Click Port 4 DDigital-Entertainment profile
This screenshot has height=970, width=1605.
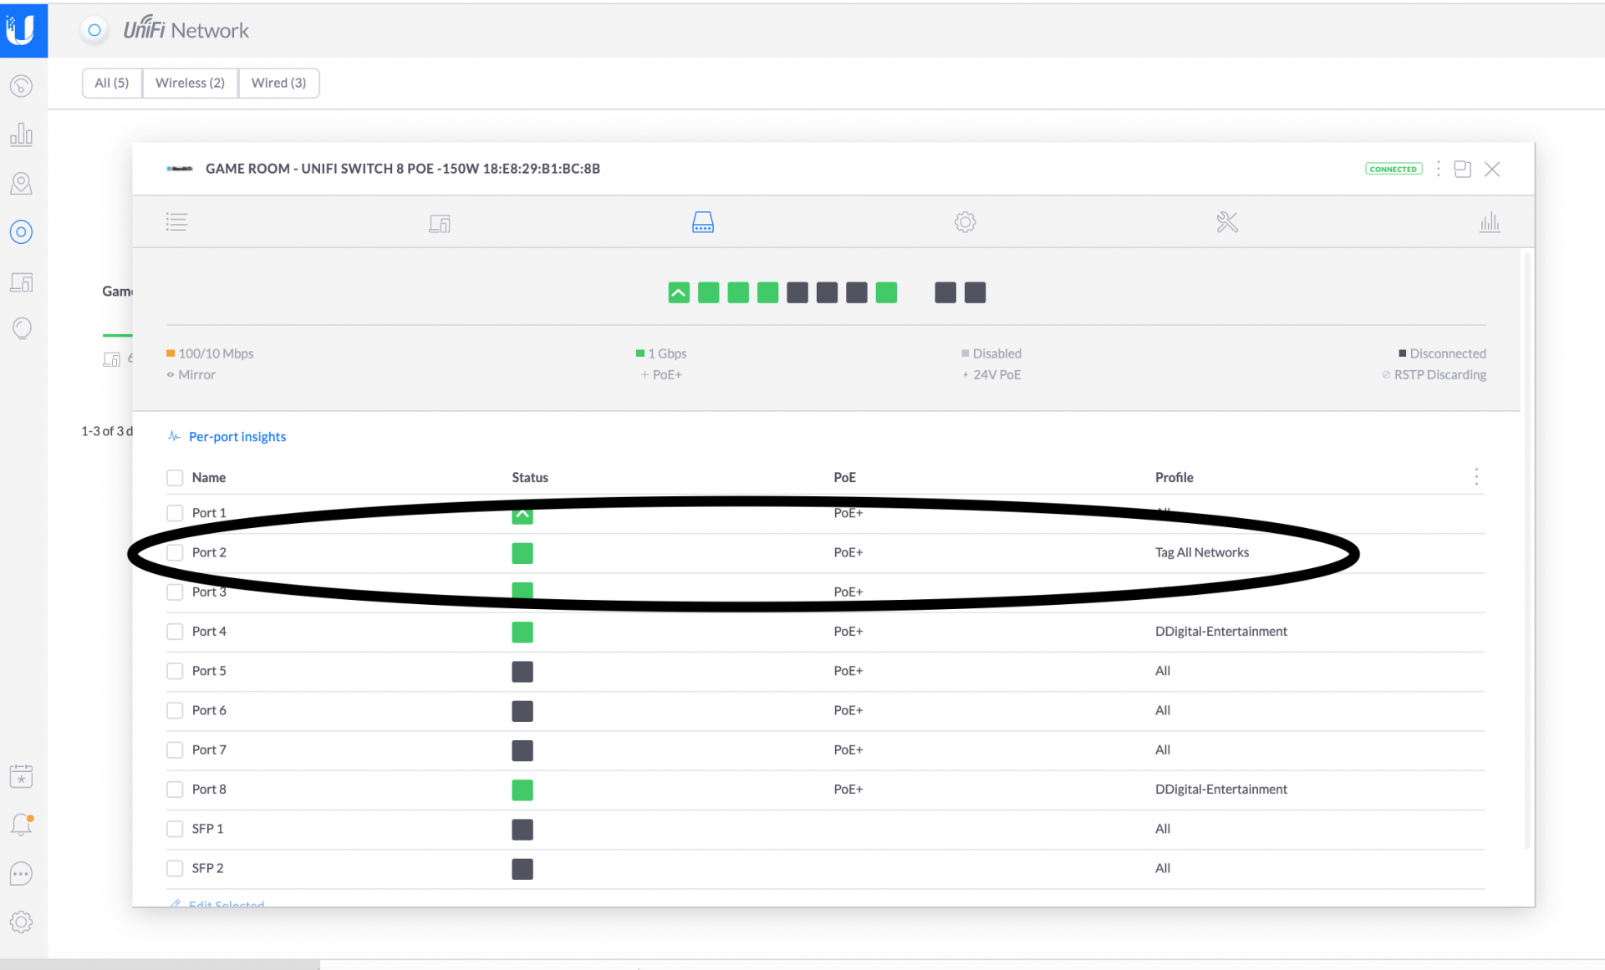point(1221,632)
